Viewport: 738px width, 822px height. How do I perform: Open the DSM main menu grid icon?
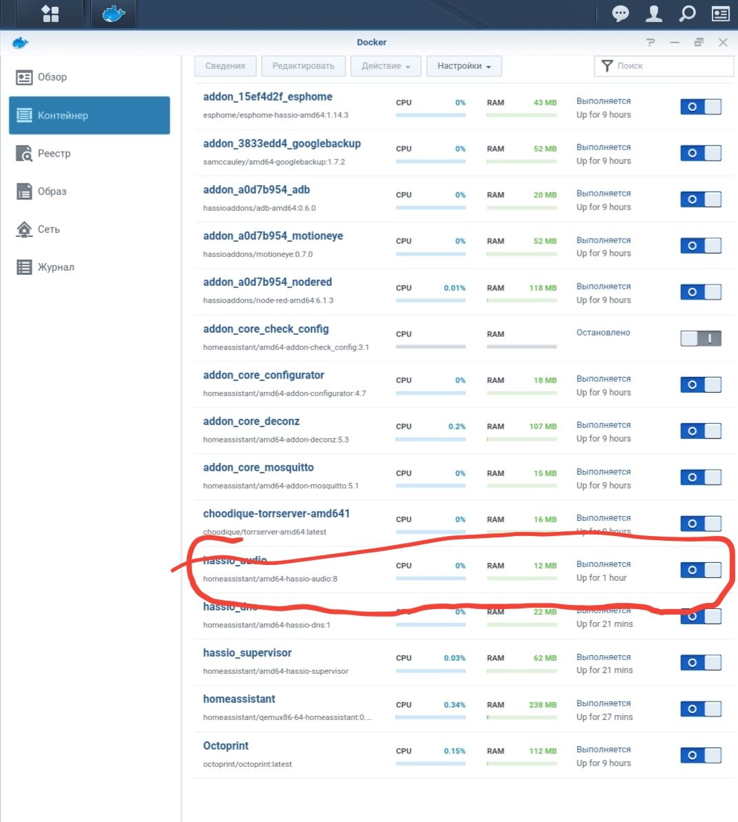pyautogui.click(x=50, y=14)
